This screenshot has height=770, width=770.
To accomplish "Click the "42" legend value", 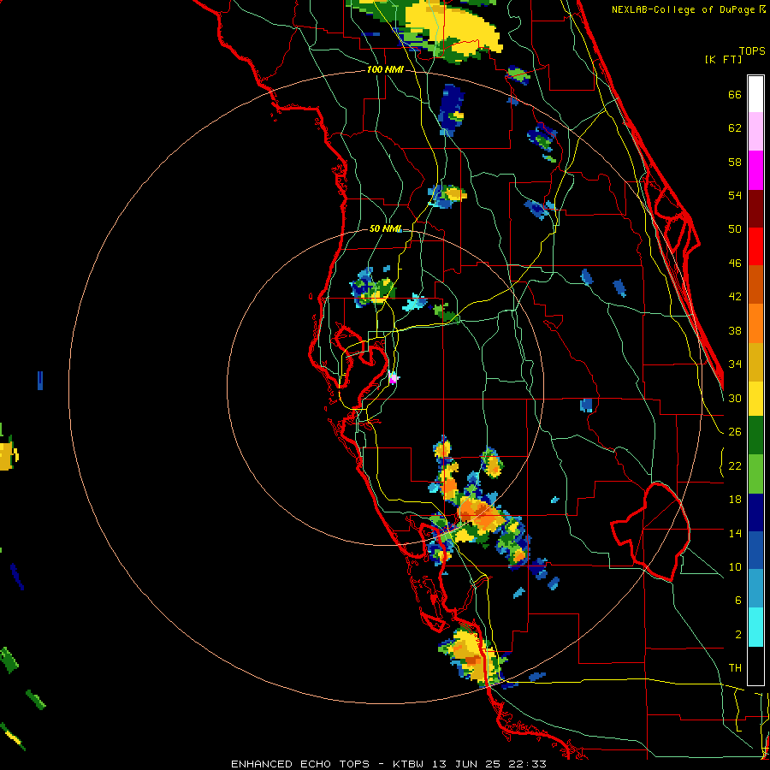I will pos(735,297).
